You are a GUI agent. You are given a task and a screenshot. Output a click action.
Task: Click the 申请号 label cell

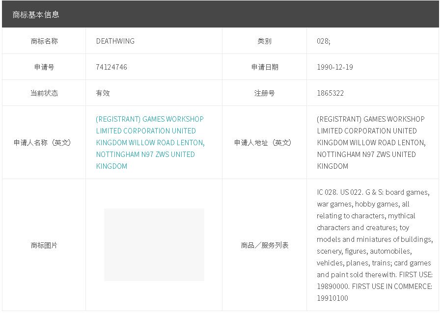[44, 67]
